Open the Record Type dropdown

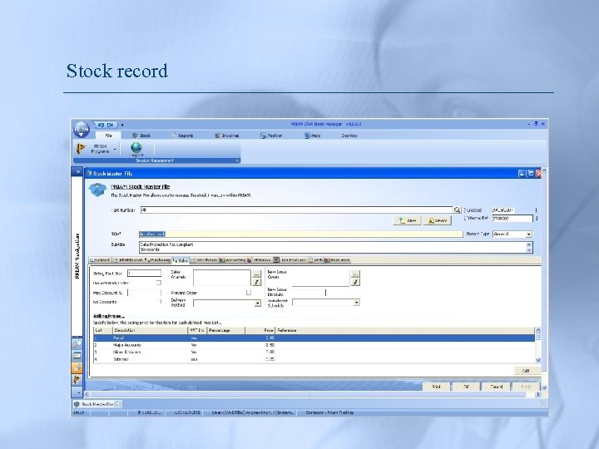(529, 234)
